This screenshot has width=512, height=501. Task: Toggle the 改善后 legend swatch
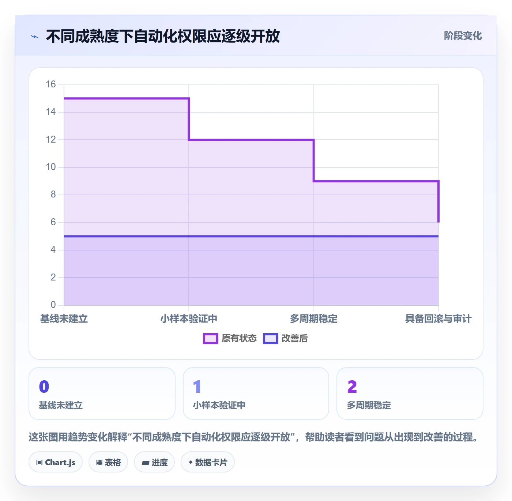tap(271, 339)
